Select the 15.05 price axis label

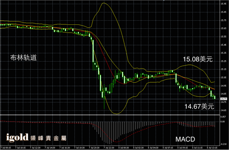pos(224,78)
